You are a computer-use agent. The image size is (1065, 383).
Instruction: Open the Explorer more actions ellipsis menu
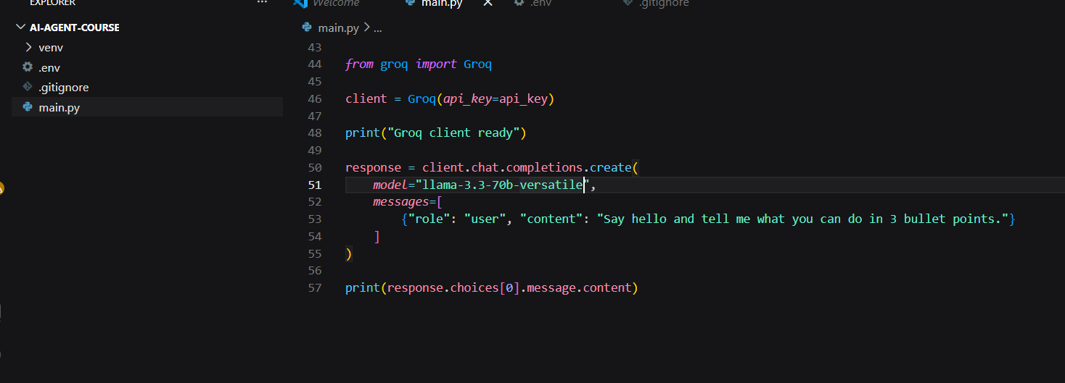pos(263,3)
